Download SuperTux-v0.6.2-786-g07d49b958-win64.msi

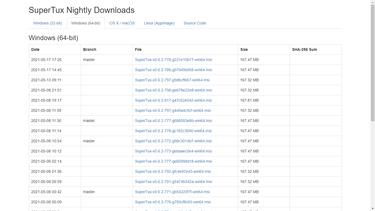pyautogui.click(x=173, y=70)
